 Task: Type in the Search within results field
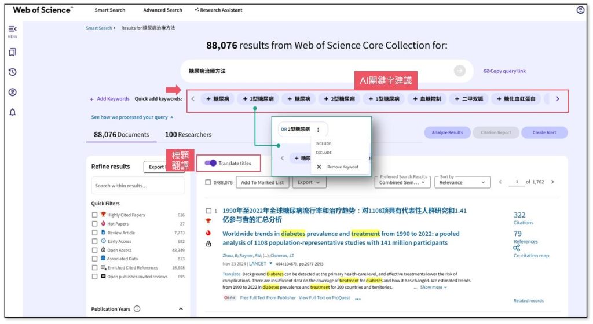point(138,186)
